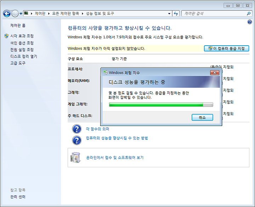The width and height of the screenshot is (255, 207).
Task: Open the address bar history dropdown
Action: (x=169, y=14)
